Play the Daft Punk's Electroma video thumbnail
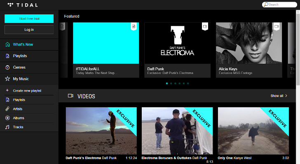 click(x=101, y=131)
